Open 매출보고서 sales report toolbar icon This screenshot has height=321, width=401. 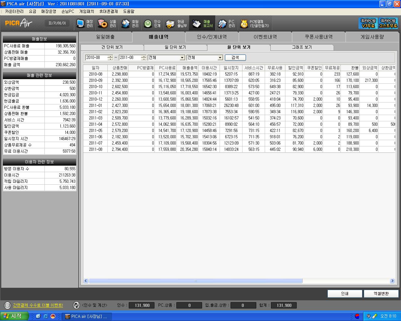tap(202, 24)
